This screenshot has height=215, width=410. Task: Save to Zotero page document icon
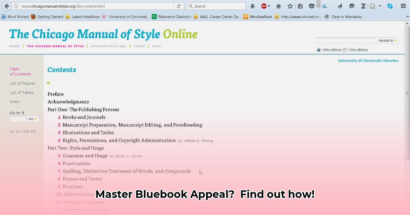coord(373,6)
